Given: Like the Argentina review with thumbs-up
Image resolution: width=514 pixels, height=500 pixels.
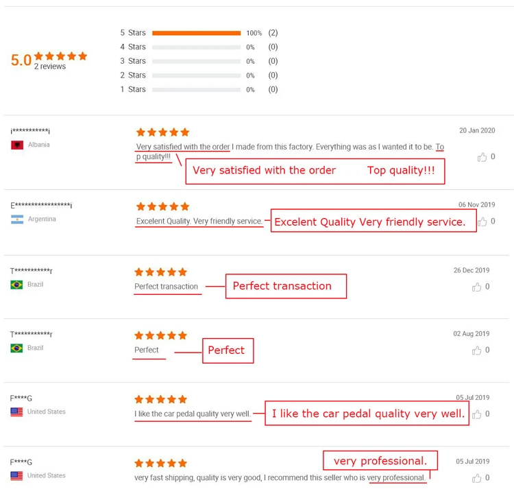Looking at the screenshot, I should 482,222.
